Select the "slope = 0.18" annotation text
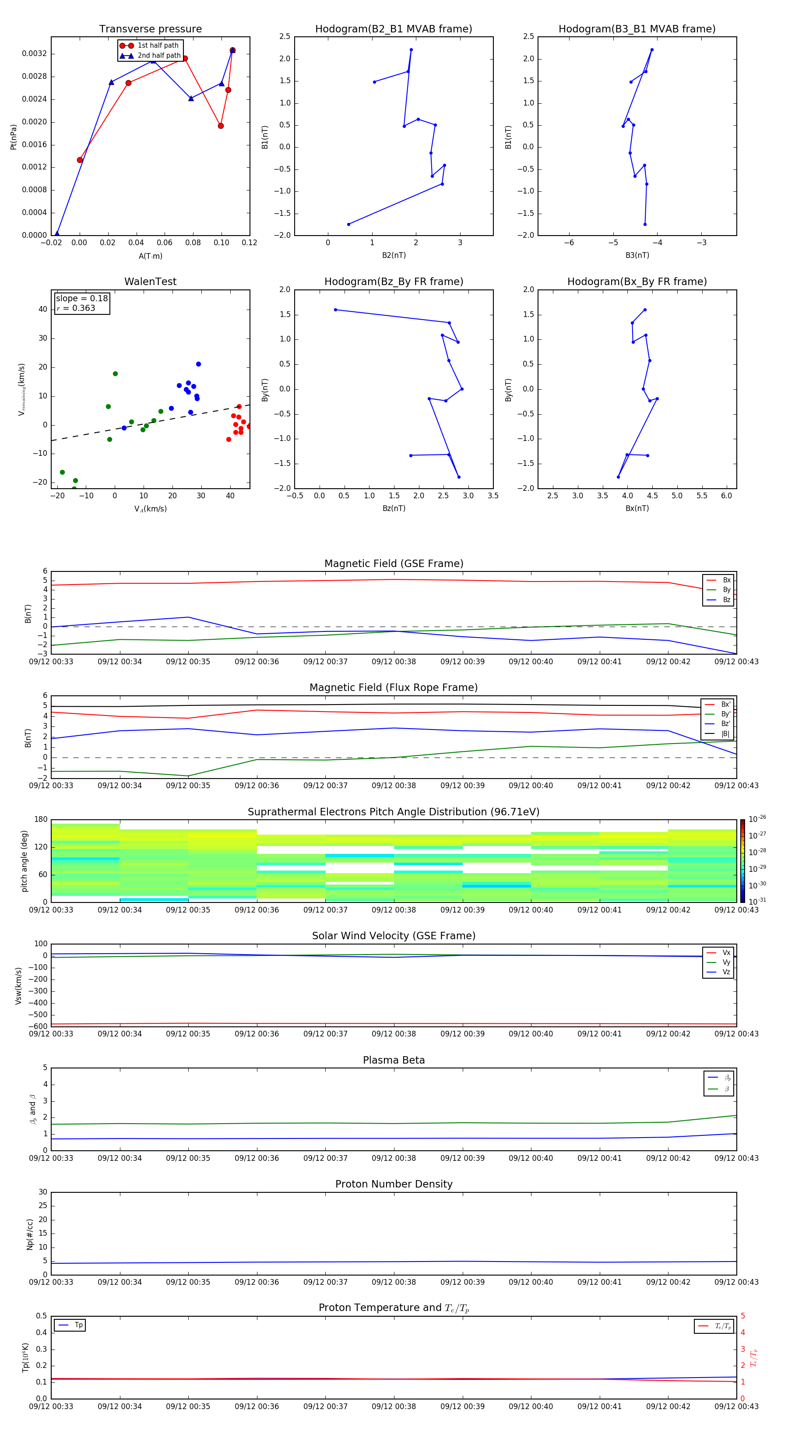Image resolution: width=788 pixels, height=1445 pixels. pyautogui.click(x=82, y=299)
